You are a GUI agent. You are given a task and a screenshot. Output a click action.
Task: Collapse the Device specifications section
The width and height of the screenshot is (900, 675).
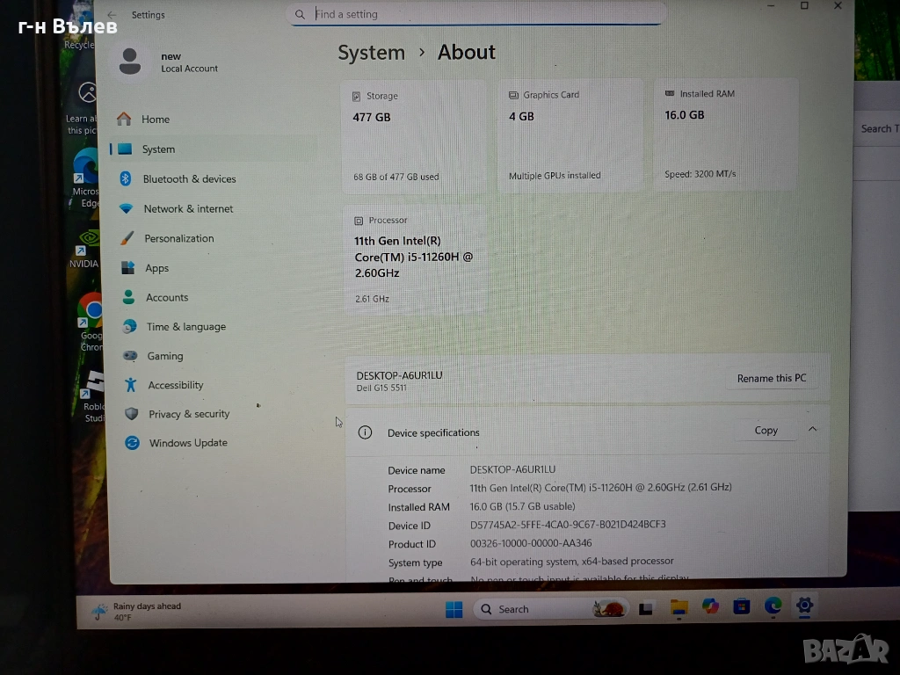[x=812, y=430]
